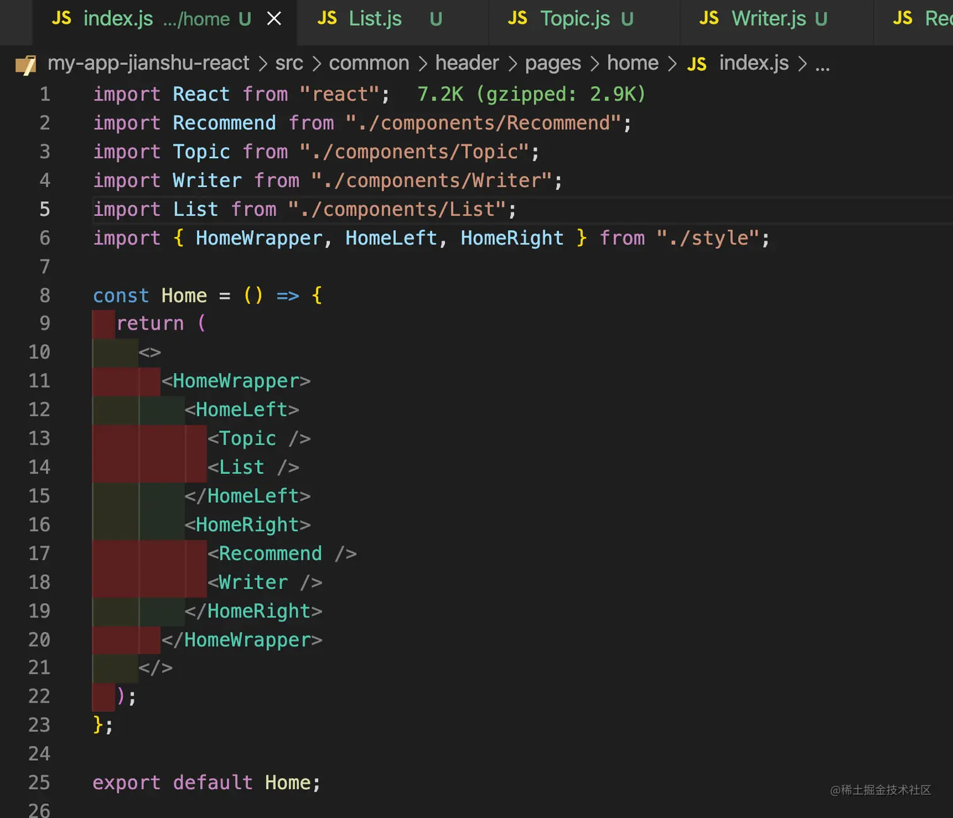
Task: Click the <Recommend /> JSX element
Action: point(282,554)
